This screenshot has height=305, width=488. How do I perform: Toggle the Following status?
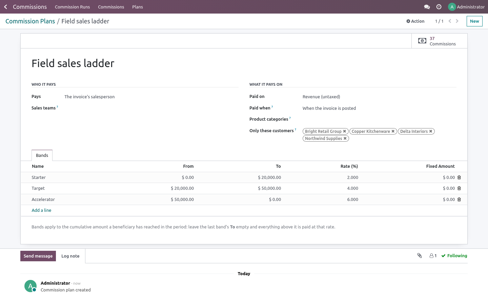pyautogui.click(x=454, y=256)
